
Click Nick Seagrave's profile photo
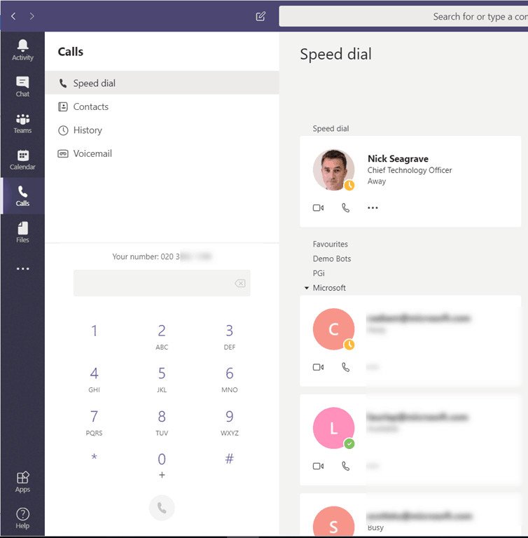[x=333, y=170]
